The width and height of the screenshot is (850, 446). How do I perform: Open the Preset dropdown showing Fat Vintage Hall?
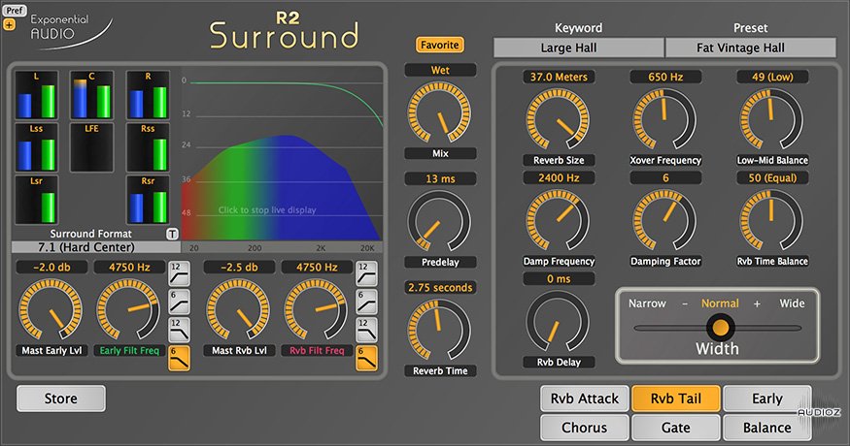pos(750,48)
